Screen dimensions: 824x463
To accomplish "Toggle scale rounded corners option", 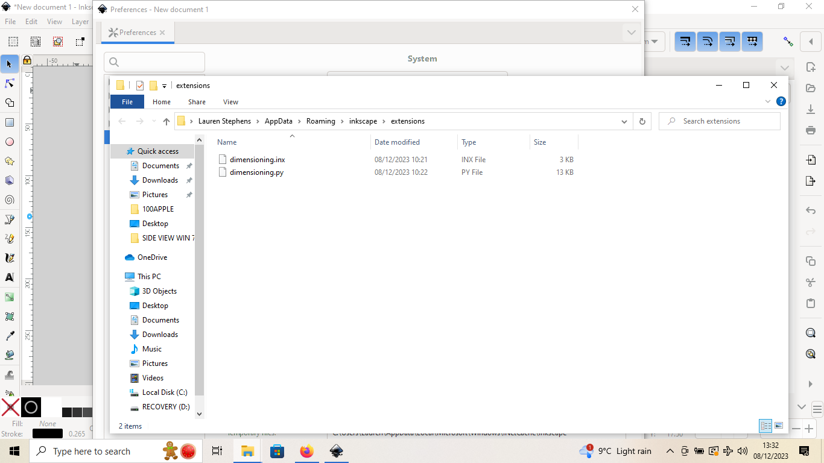I will [x=708, y=42].
